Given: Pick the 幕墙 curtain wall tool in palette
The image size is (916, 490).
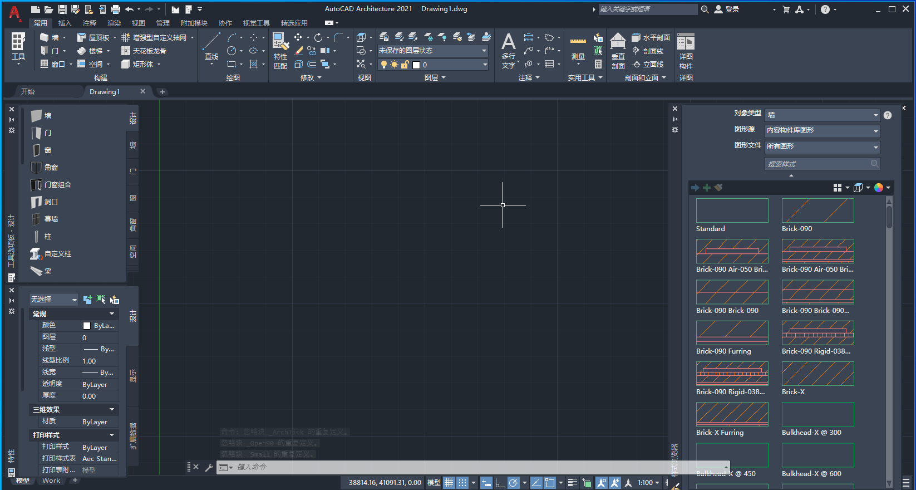Looking at the screenshot, I should (51, 219).
